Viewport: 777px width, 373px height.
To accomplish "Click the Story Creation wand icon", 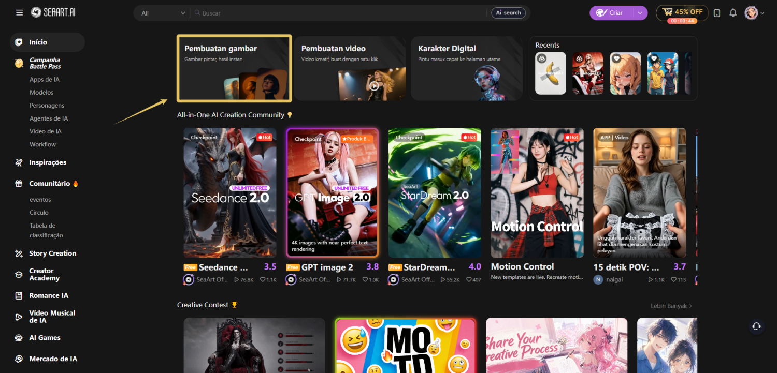I will (19, 253).
